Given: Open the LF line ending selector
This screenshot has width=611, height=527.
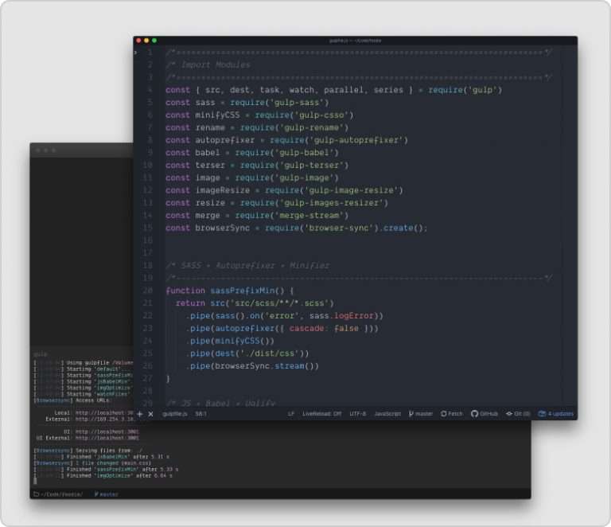Looking at the screenshot, I should (291, 414).
